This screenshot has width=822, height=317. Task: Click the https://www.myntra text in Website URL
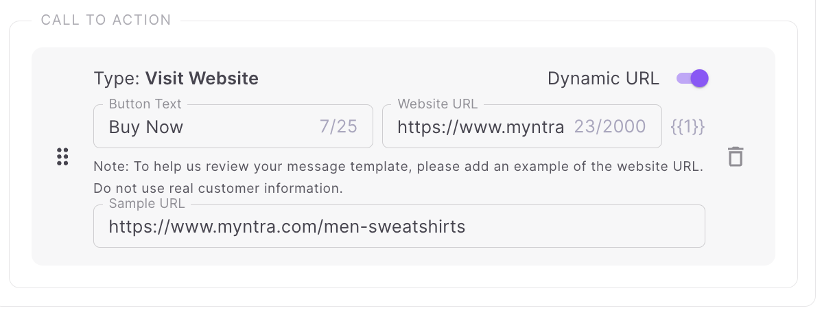480,127
